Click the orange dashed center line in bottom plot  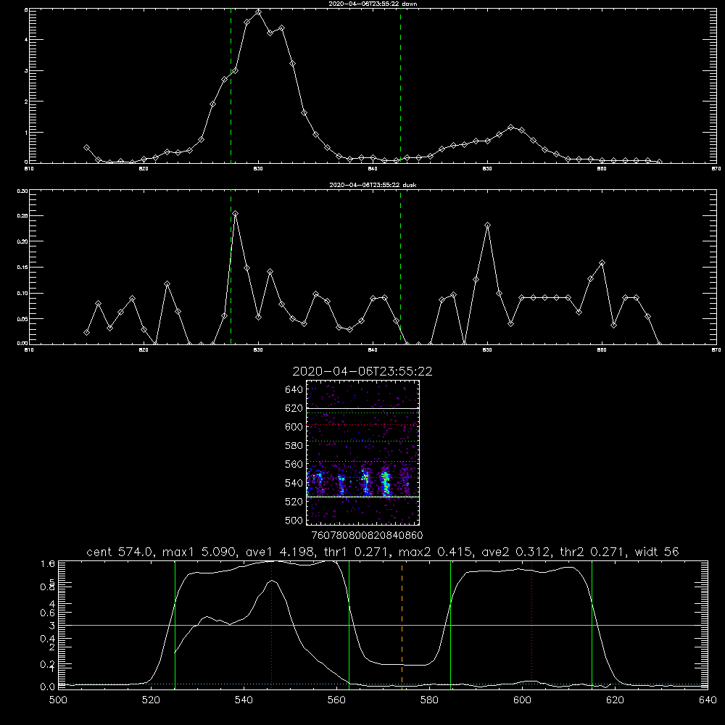(x=402, y=624)
